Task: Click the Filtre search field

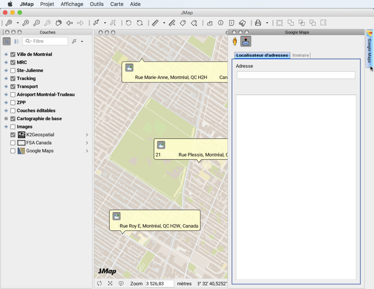Action: [x=45, y=41]
